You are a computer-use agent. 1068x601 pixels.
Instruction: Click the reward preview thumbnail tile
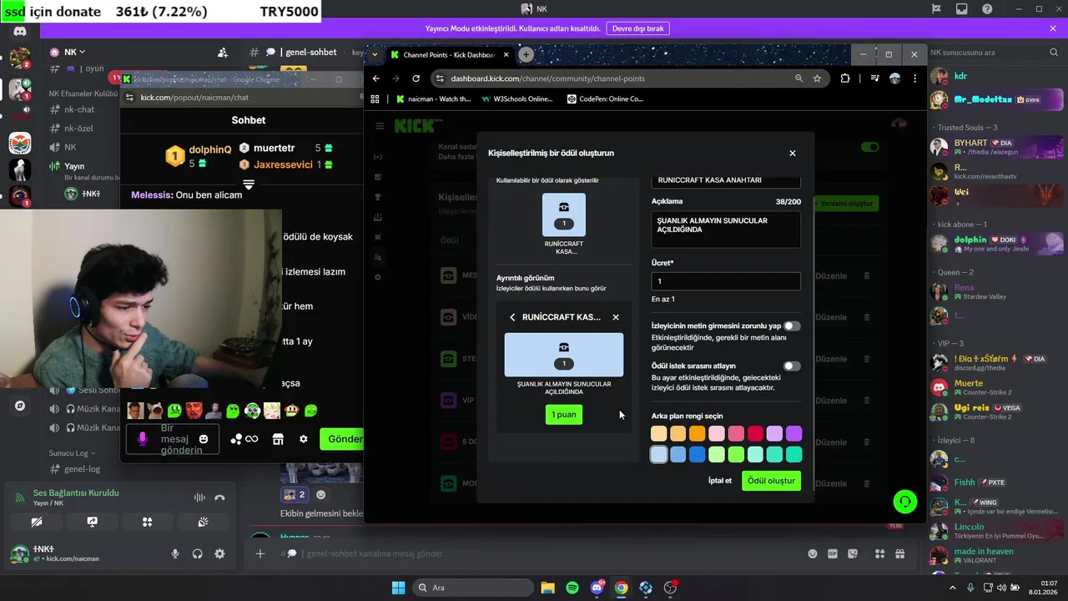(x=564, y=215)
